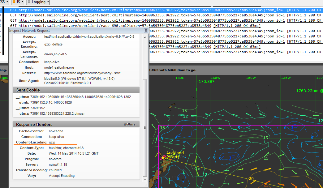This screenshot has height=188, width=323.
Task: Open the third boat.xml GET request link
Action: point(152,21)
